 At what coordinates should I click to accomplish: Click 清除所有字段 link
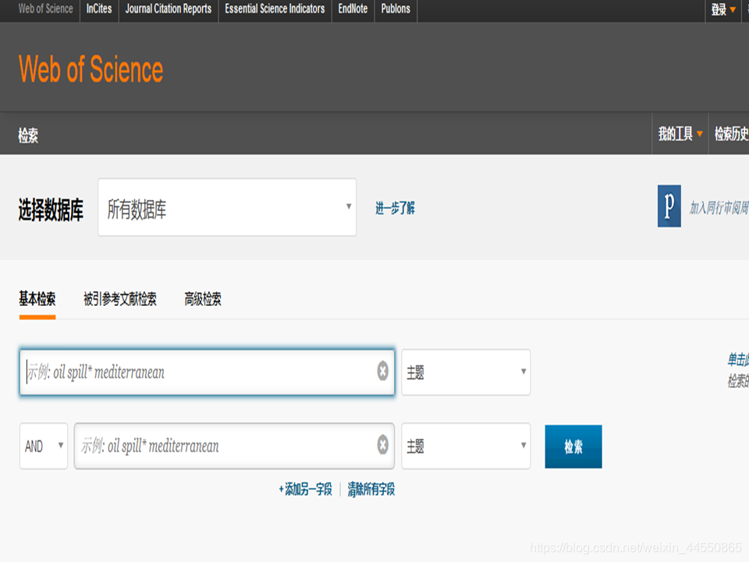371,489
